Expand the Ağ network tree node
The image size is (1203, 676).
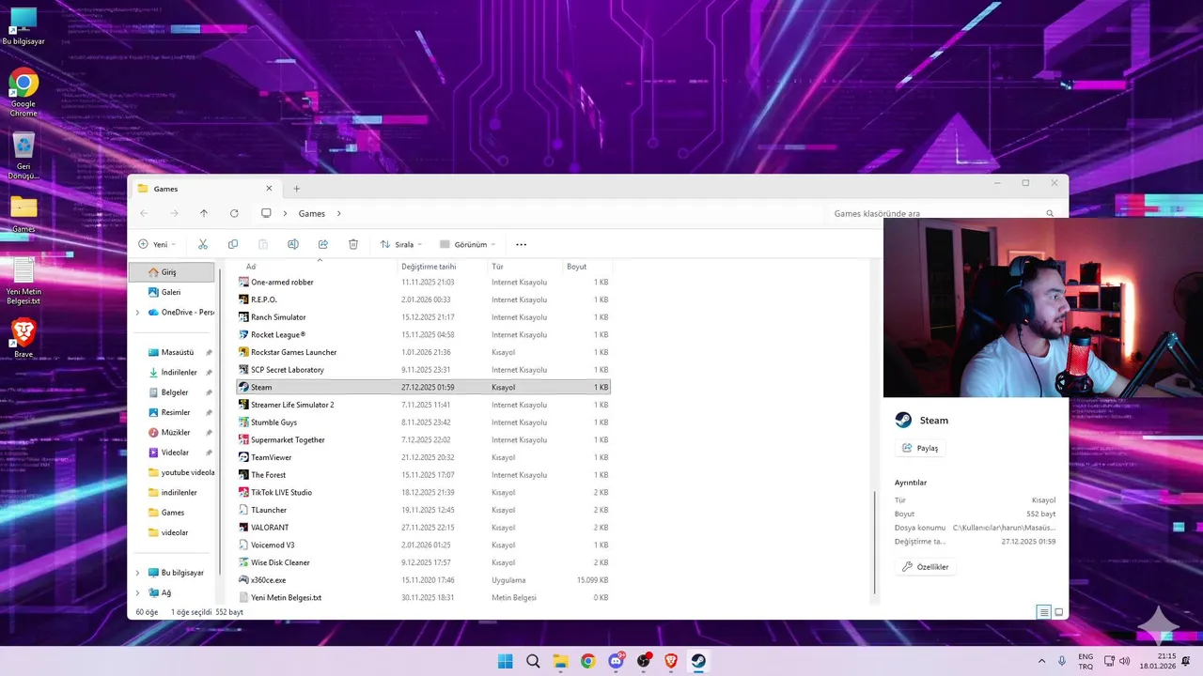coord(138,593)
